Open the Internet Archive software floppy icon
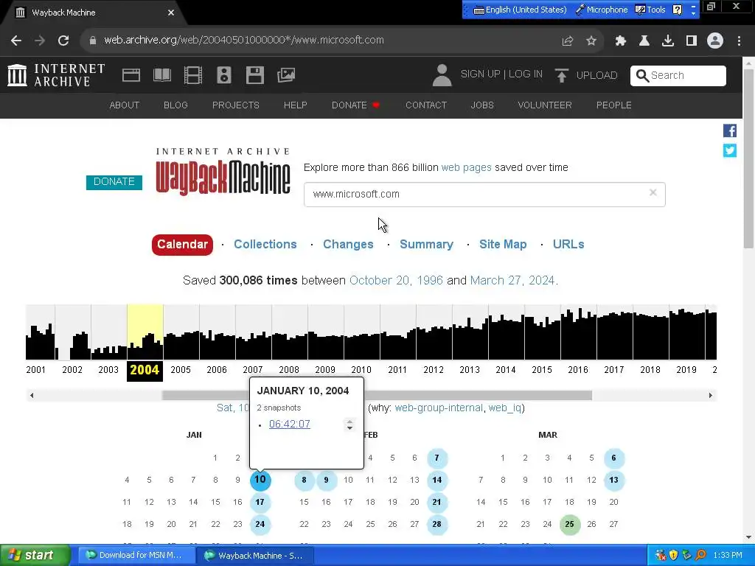Viewport: 755px width, 566px height. click(x=254, y=75)
